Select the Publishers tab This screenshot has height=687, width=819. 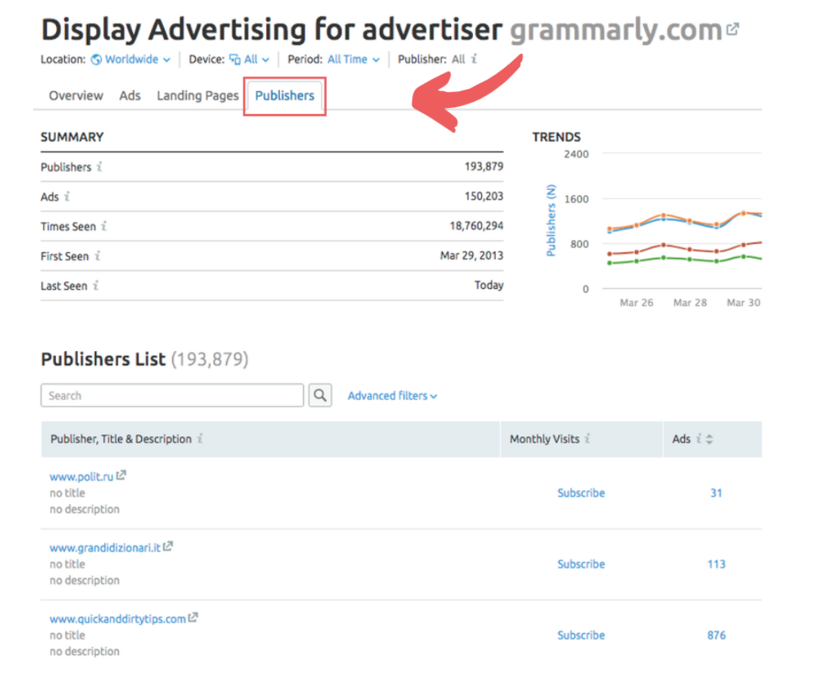click(285, 96)
